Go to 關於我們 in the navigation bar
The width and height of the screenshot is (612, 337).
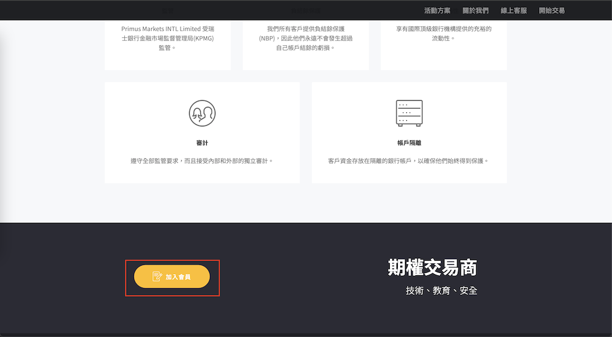(x=475, y=10)
